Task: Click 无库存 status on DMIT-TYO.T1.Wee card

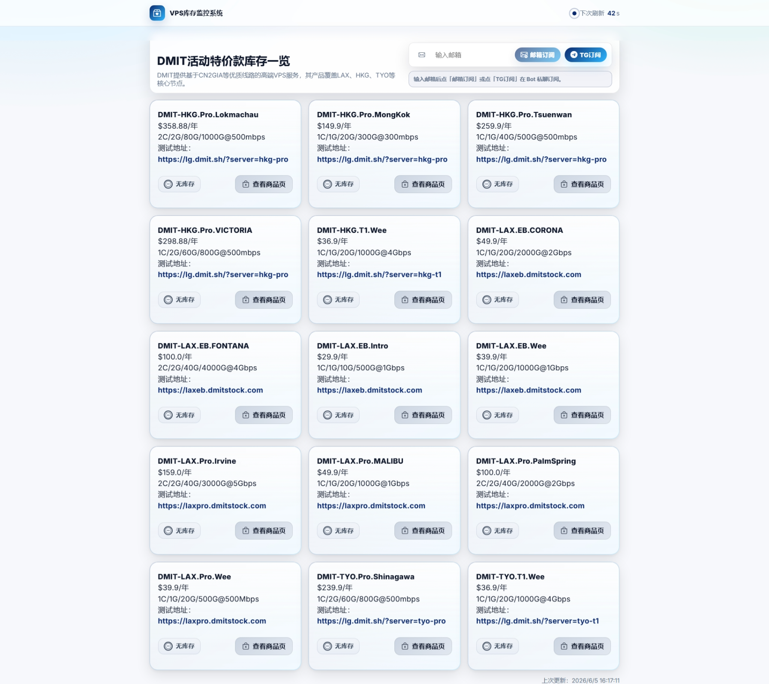Action: coord(497,646)
